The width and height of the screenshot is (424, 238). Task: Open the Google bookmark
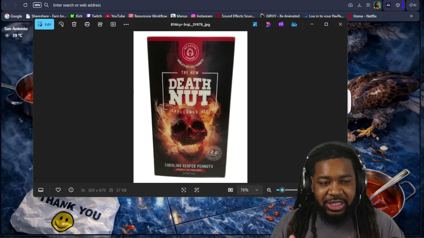click(x=13, y=16)
